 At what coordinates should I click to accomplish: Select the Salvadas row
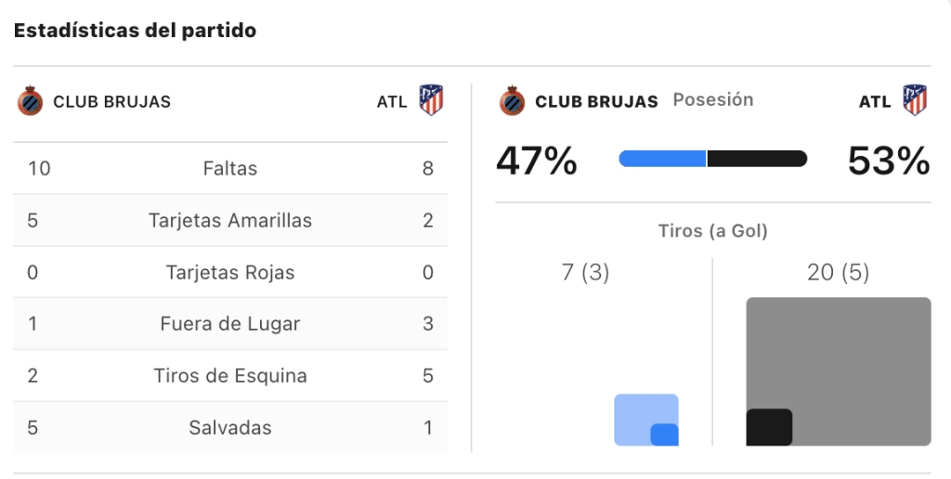point(230,427)
